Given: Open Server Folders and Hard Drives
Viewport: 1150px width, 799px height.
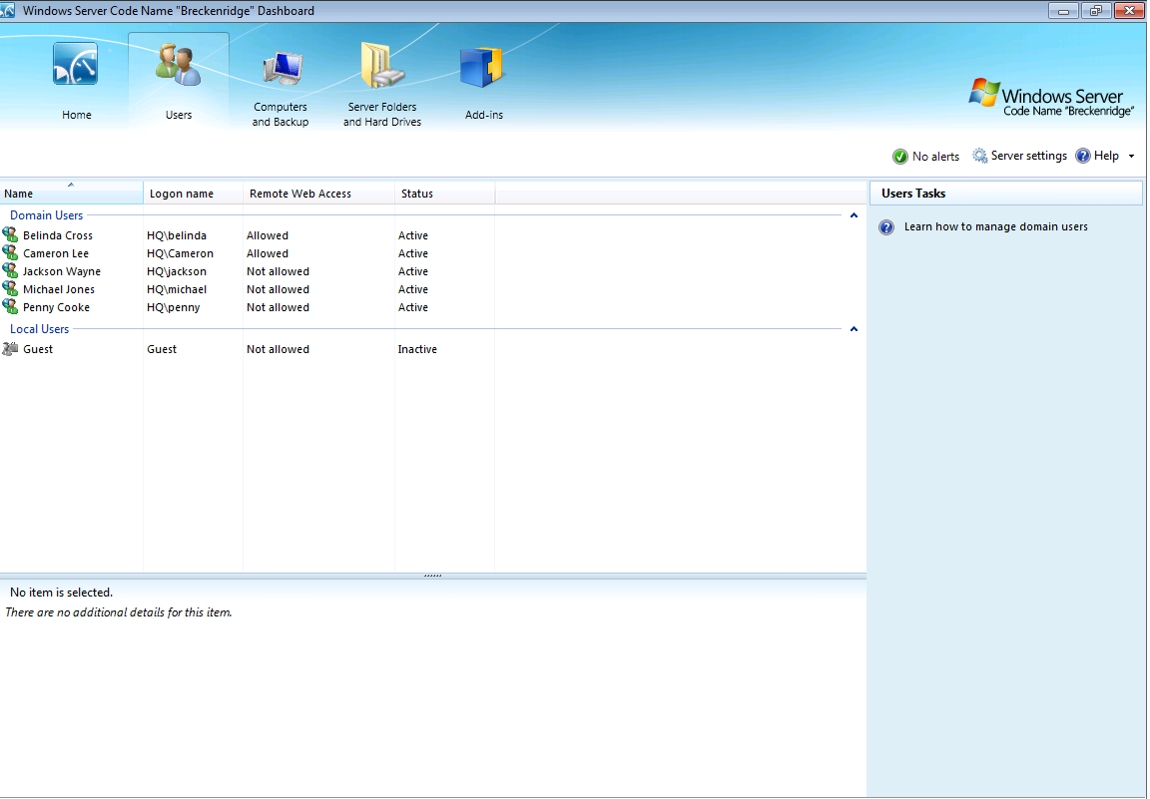Looking at the screenshot, I should pos(382,66).
